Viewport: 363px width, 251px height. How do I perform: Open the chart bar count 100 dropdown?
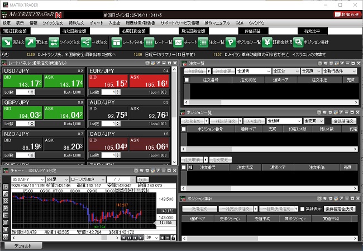[152, 238]
